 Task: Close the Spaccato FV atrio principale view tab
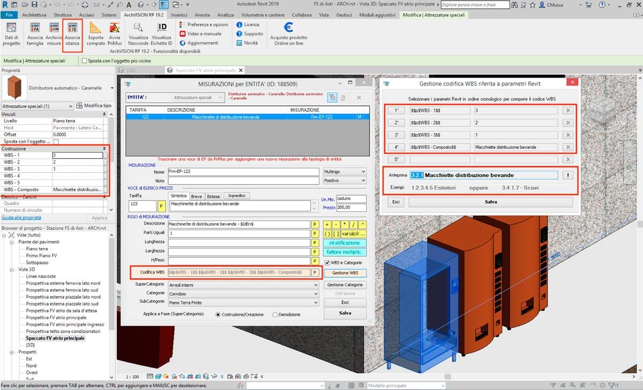(x=241, y=70)
